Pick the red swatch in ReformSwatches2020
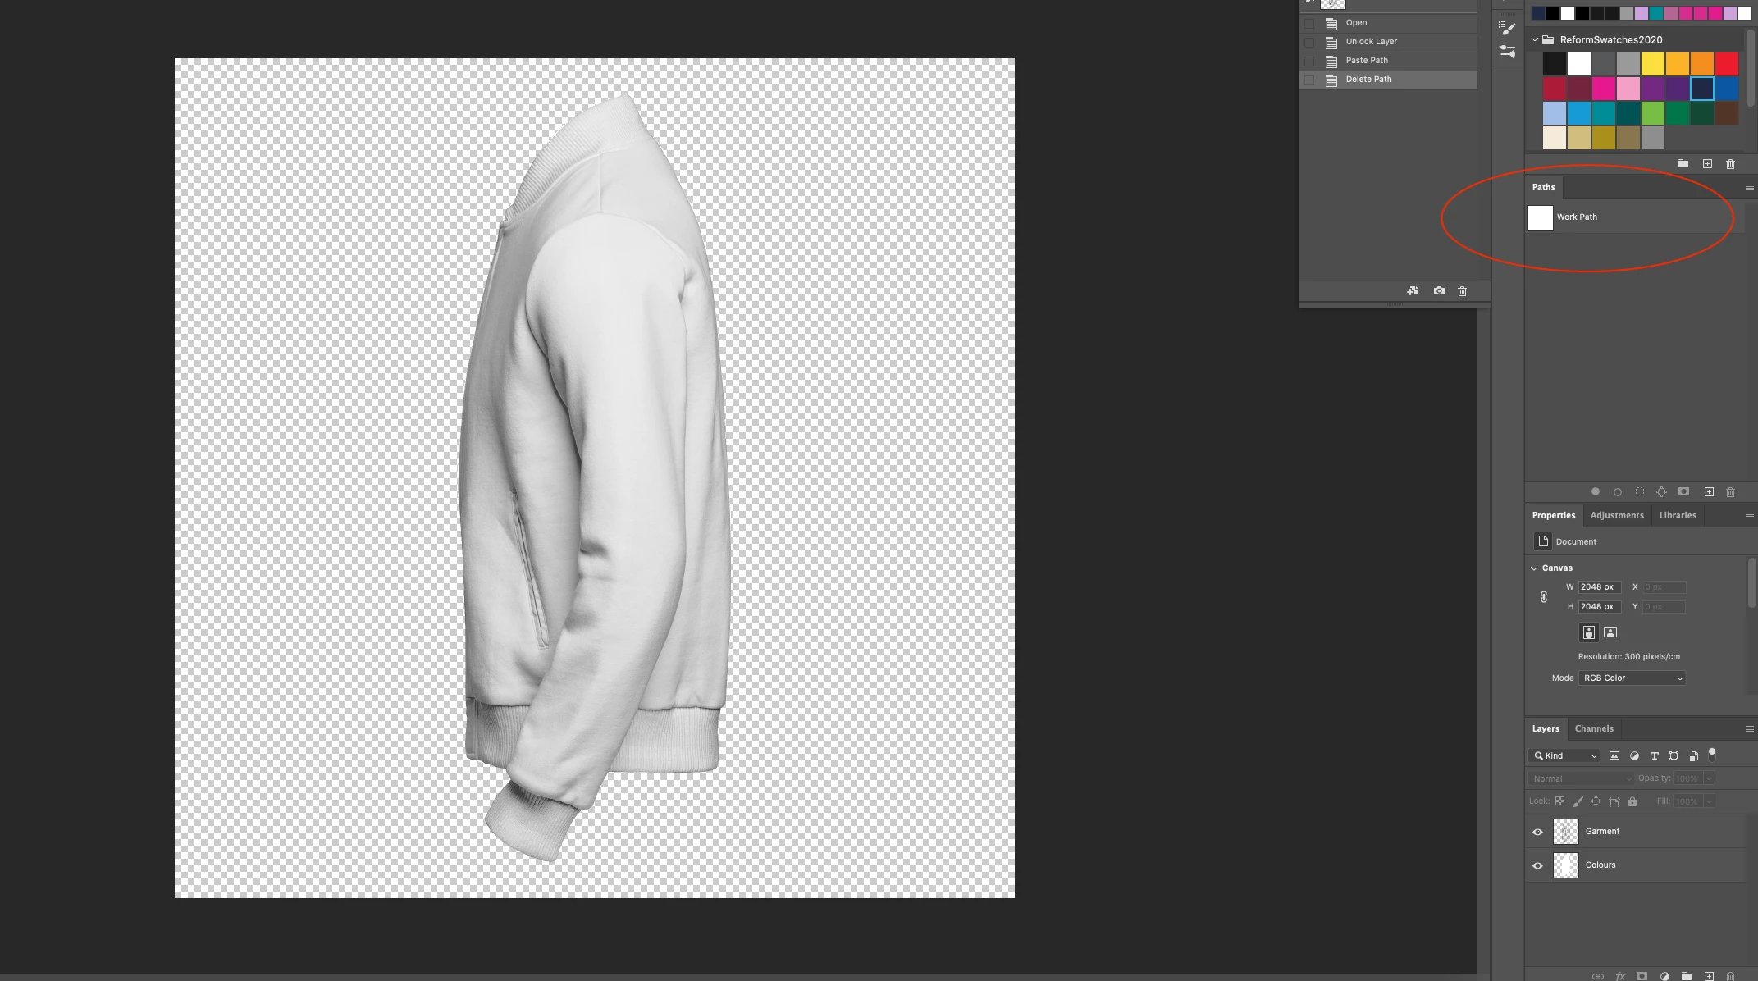Screen dimensions: 1758x981 pos(1726,64)
